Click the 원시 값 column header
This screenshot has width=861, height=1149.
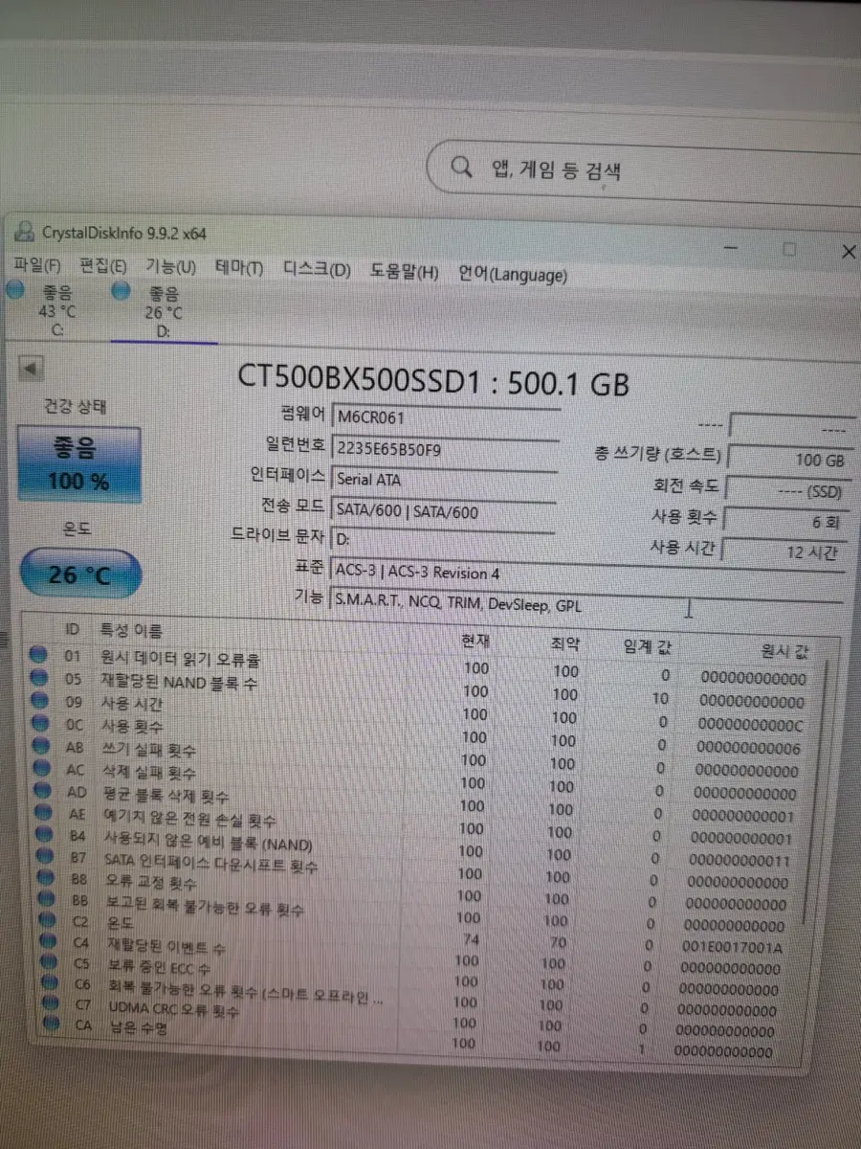[786, 653]
